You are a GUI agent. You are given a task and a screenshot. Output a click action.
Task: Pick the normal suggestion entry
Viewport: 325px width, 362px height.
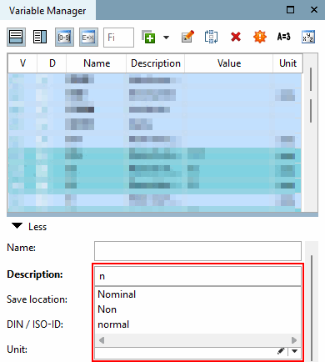113,324
